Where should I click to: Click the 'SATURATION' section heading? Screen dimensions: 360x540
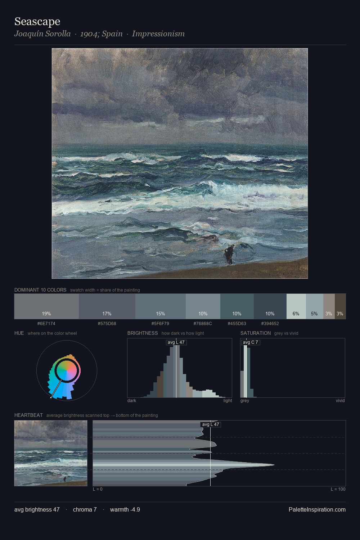(x=256, y=333)
